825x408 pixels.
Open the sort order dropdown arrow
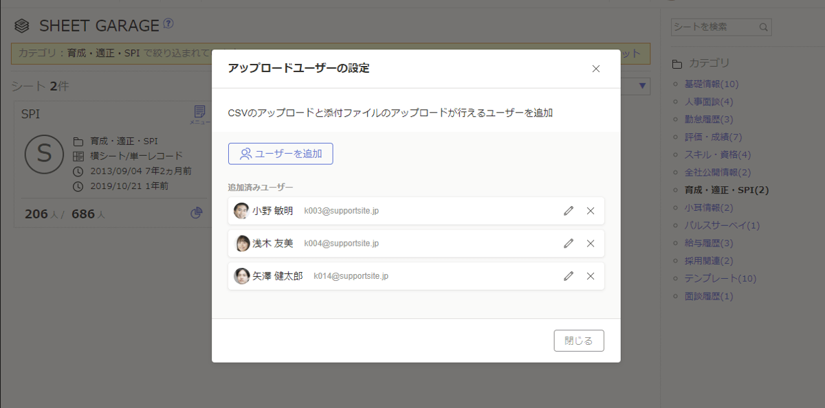point(641,85)
